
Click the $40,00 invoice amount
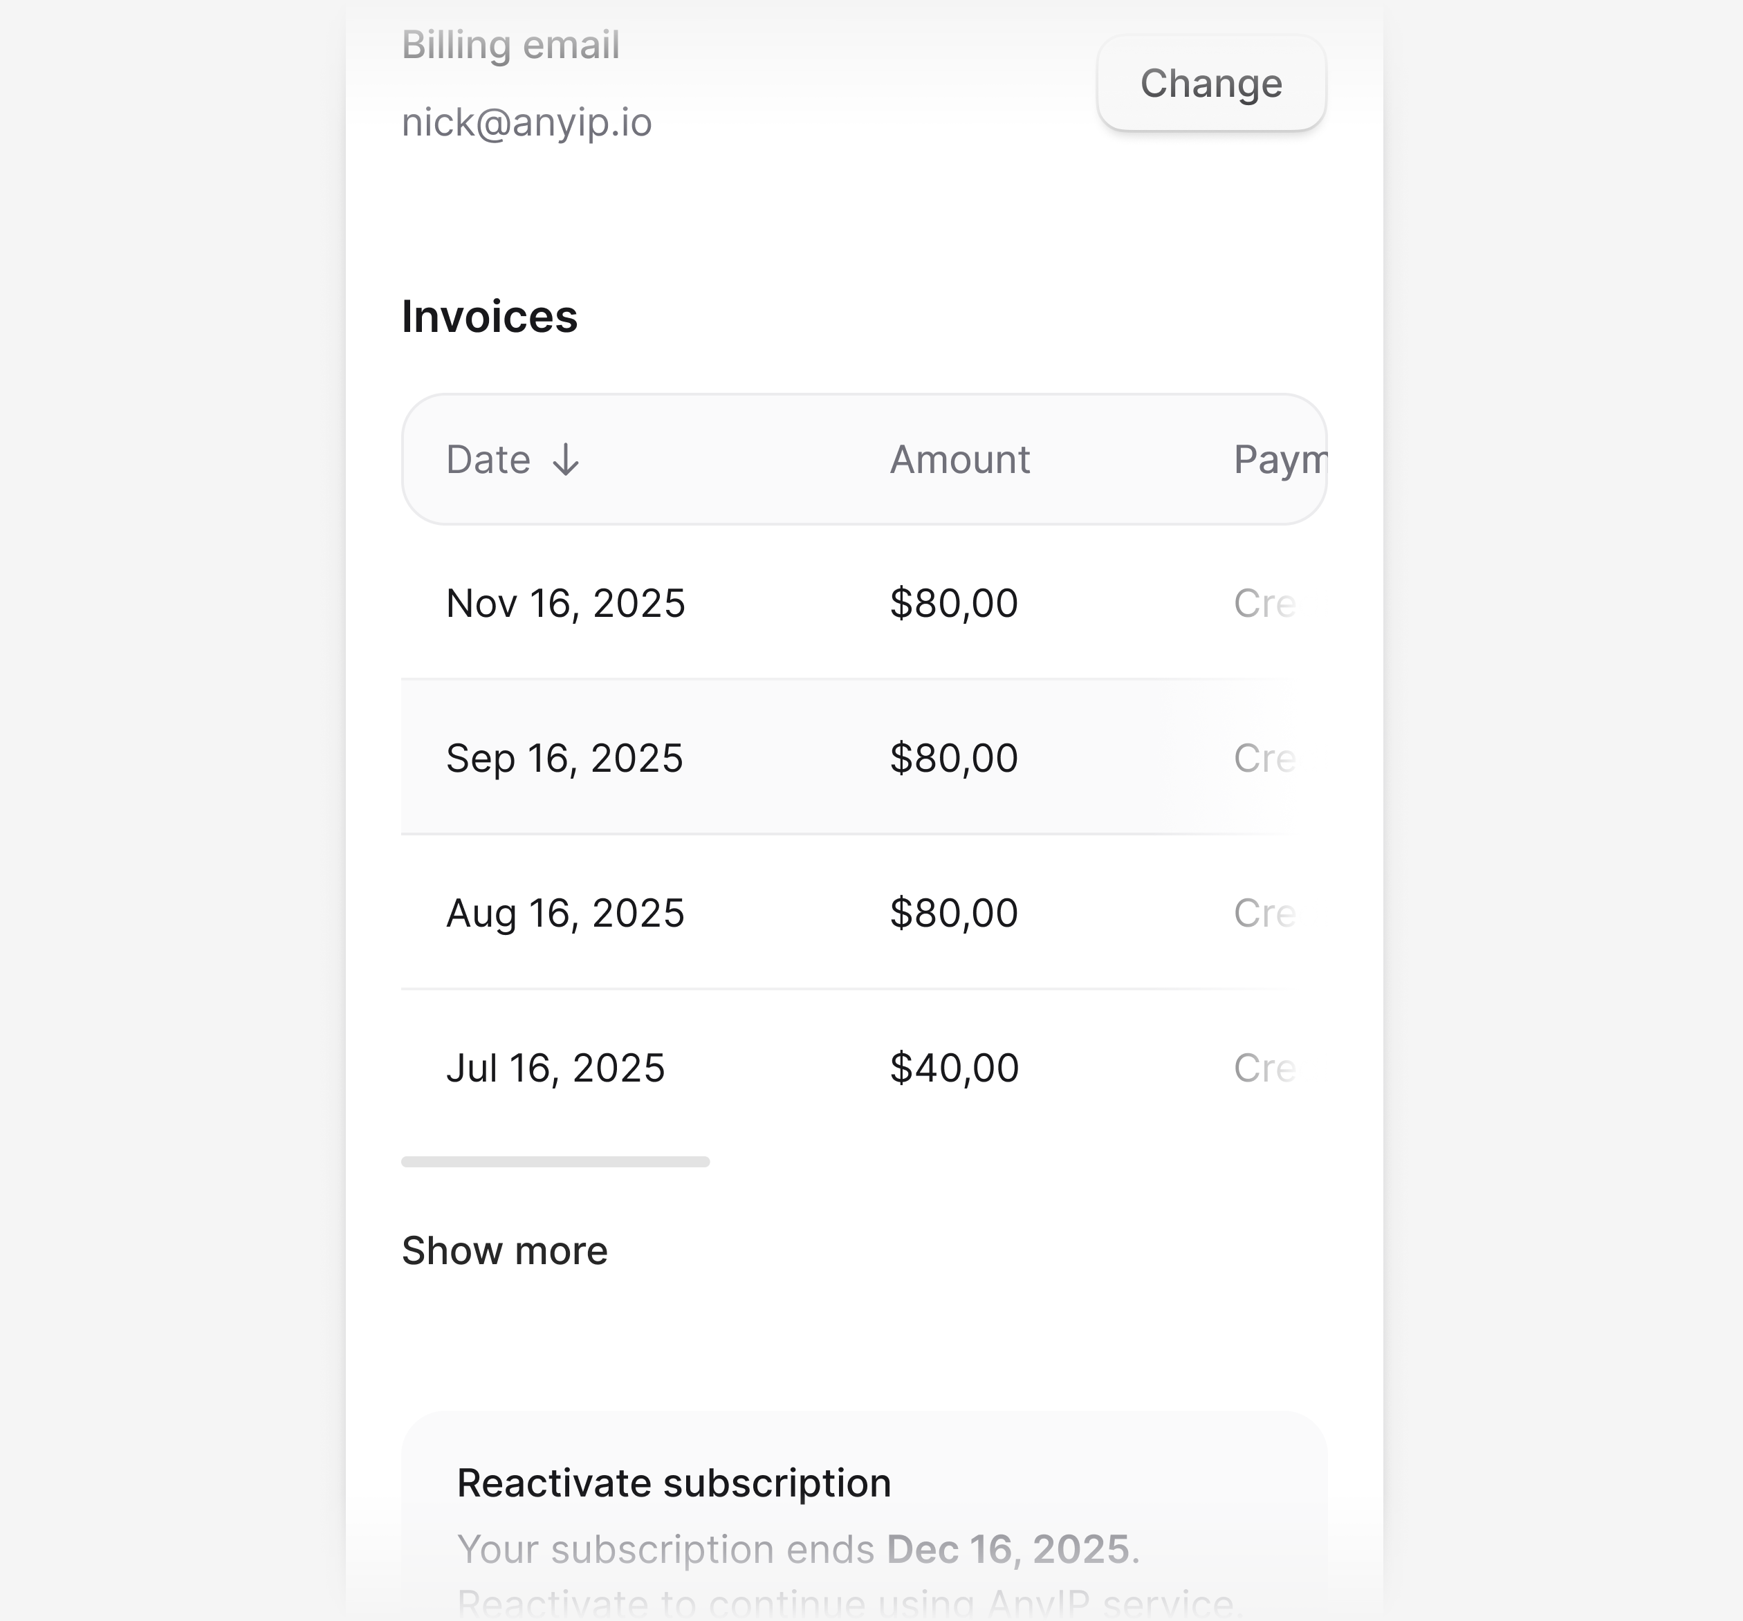tap(954, 1068)
